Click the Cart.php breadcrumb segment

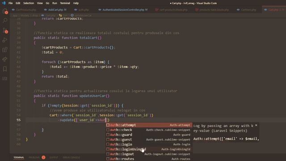[x=49, y=16]
